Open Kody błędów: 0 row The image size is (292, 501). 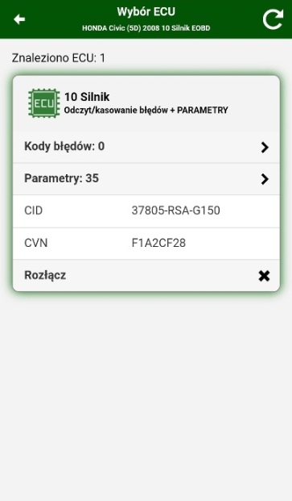[x=146, y=147]
